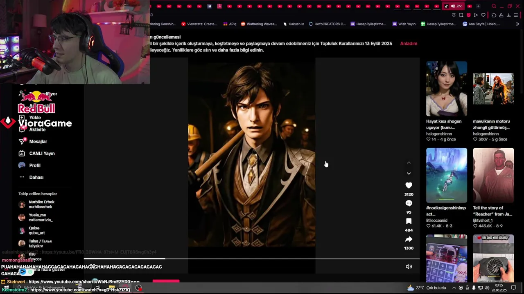Mute the TikTok tab audio icon
The width and height of the screenshot is (524, 294).
453,6
